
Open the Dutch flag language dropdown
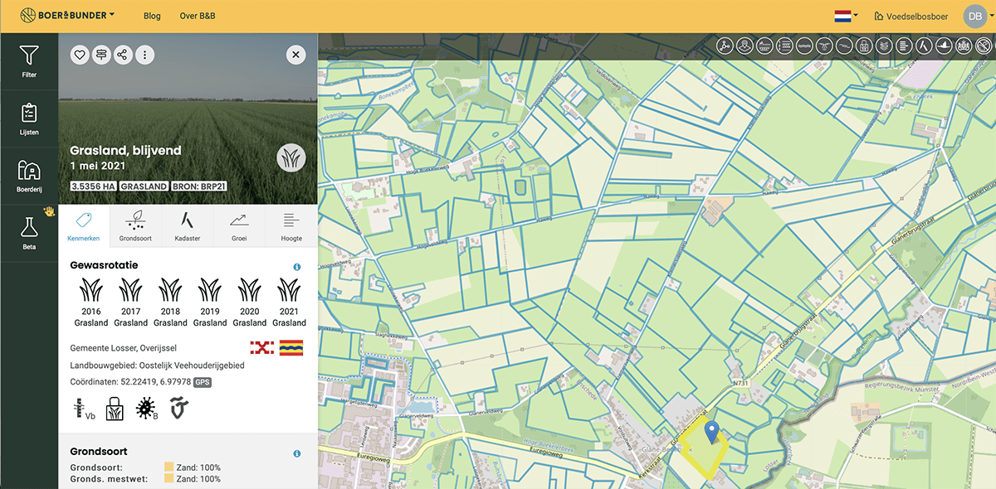pyautogui.click(x=846, y=16)
